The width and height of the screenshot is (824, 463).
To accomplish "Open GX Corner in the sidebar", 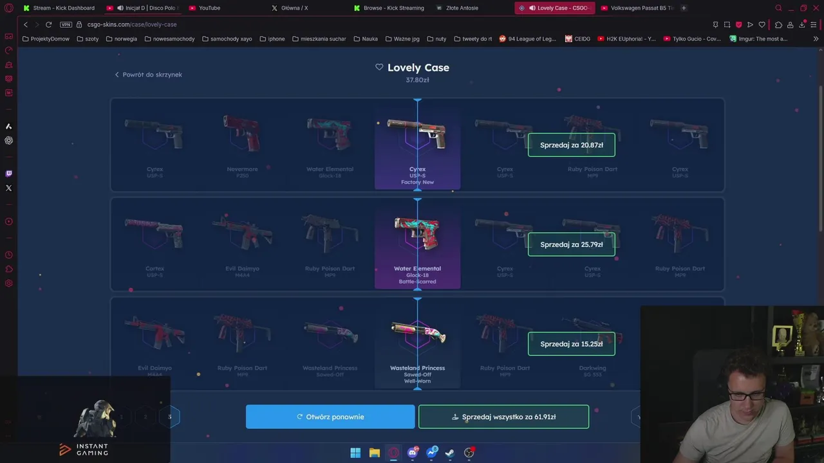I will coord(8,36).
